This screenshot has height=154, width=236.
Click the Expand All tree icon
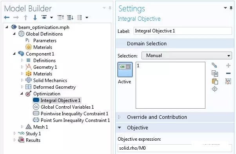70,18
